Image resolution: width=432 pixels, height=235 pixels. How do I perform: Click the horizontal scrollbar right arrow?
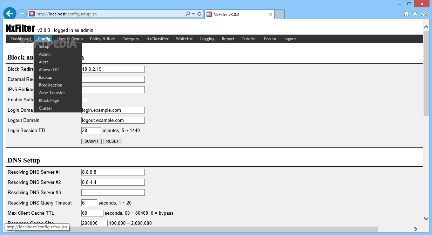coord(416,229)
